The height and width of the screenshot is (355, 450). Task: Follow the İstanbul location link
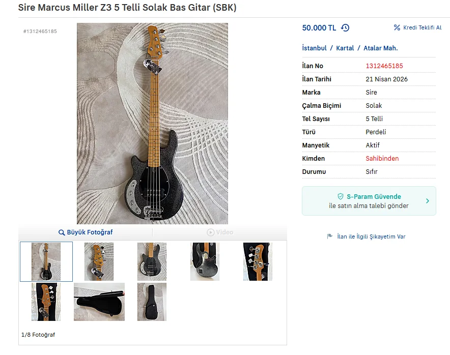(x=314, y=48)
